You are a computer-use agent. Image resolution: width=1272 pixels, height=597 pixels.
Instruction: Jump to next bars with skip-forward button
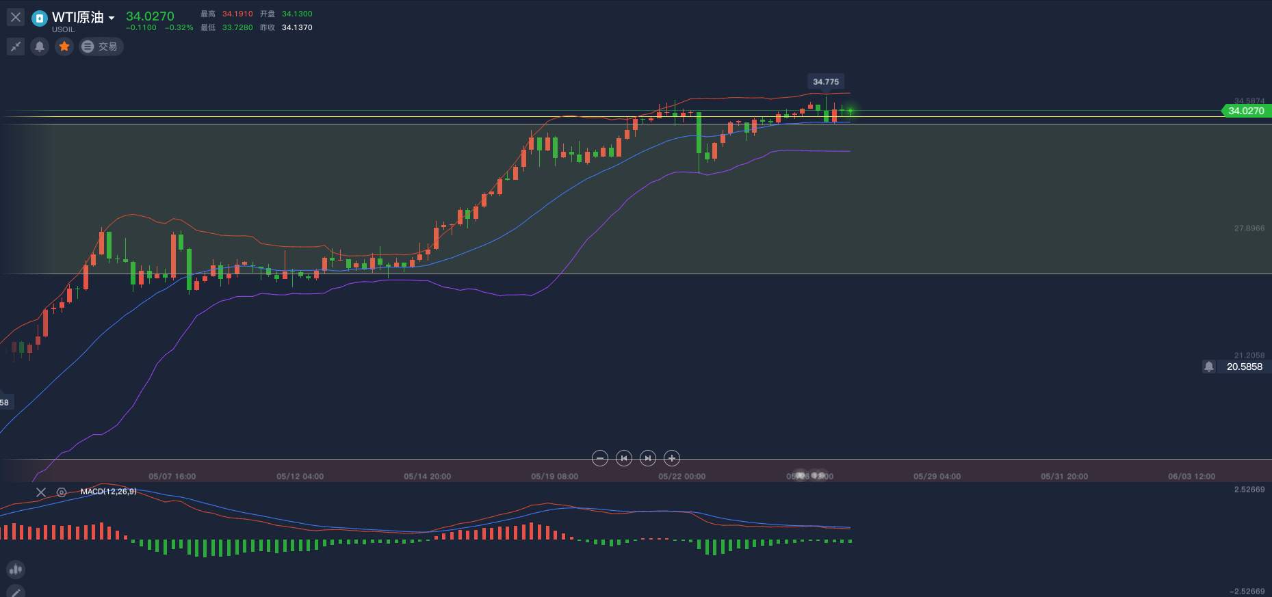(648, 458)
